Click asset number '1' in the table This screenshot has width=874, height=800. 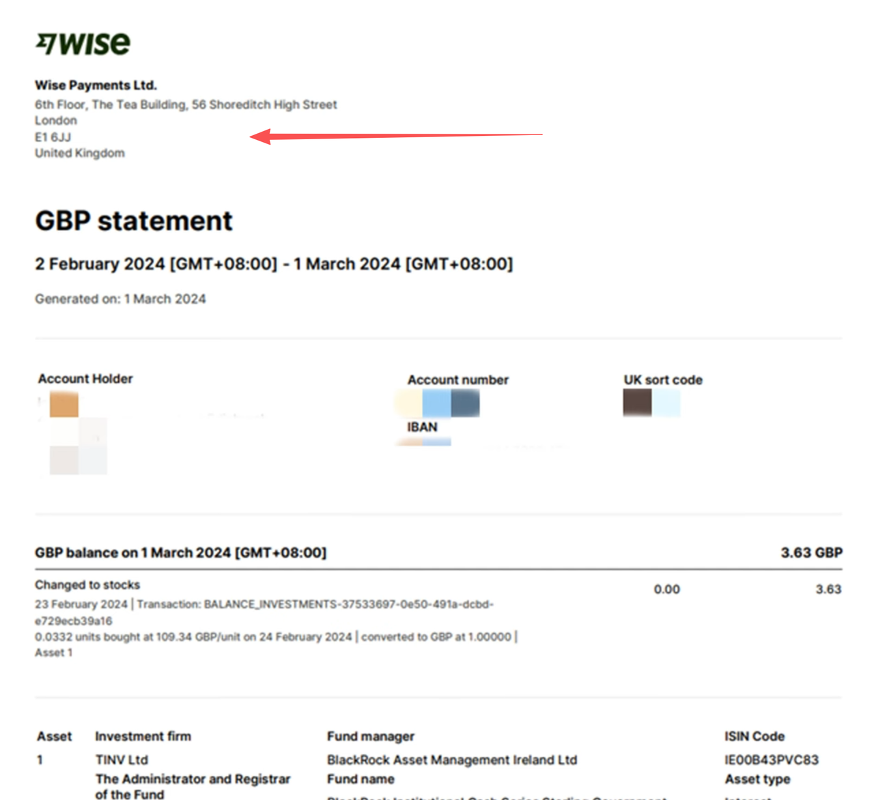[40, 760]
